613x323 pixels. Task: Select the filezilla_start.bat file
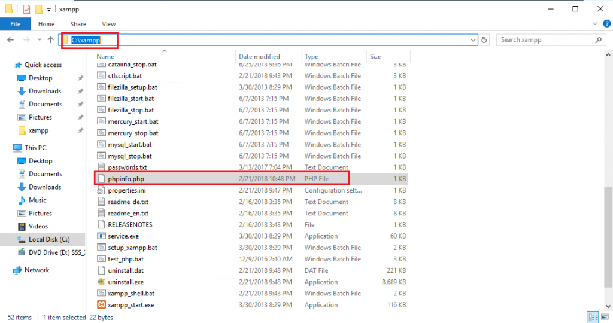[131, 99]
